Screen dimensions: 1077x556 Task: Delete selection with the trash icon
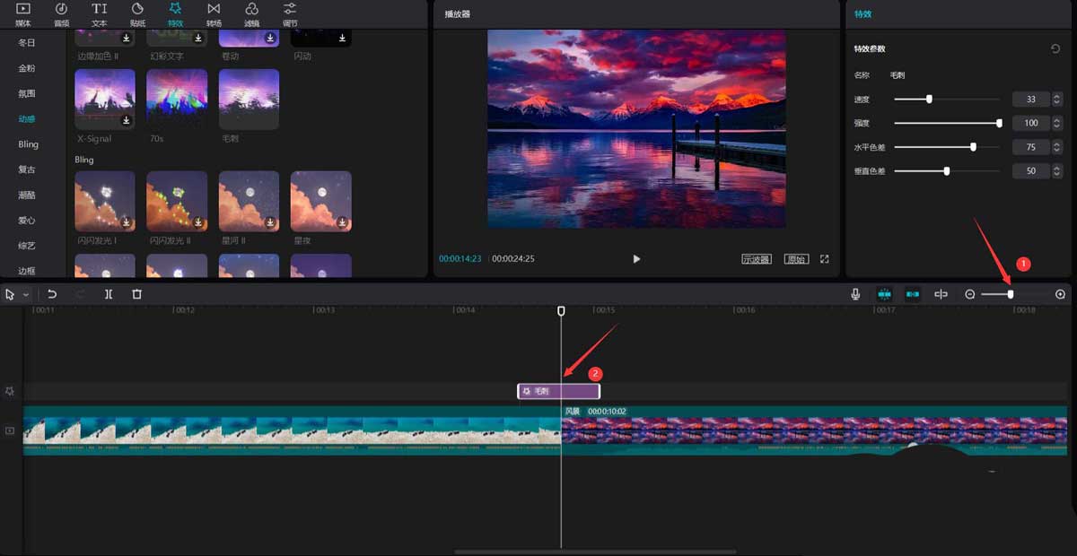tap(136, 294)
